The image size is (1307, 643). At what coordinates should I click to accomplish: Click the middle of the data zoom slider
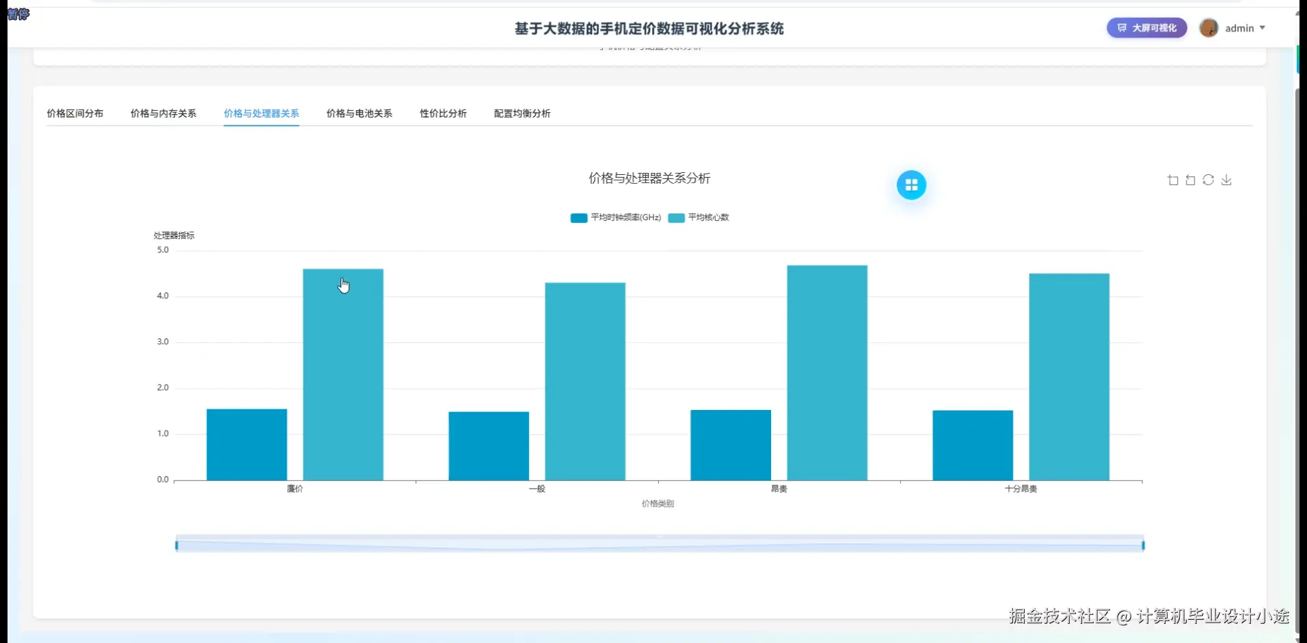660,544
